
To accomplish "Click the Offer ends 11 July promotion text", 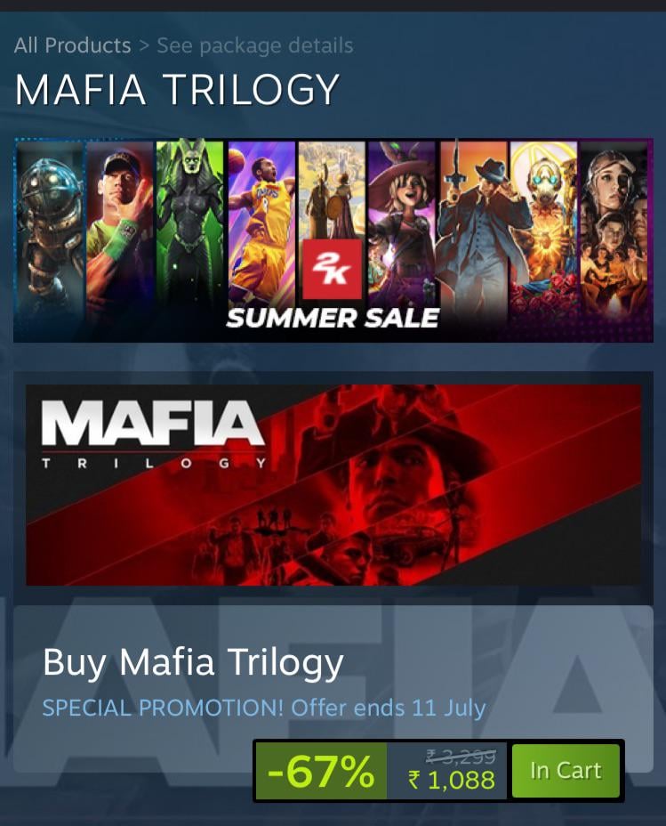I will [x=389, y=708].
